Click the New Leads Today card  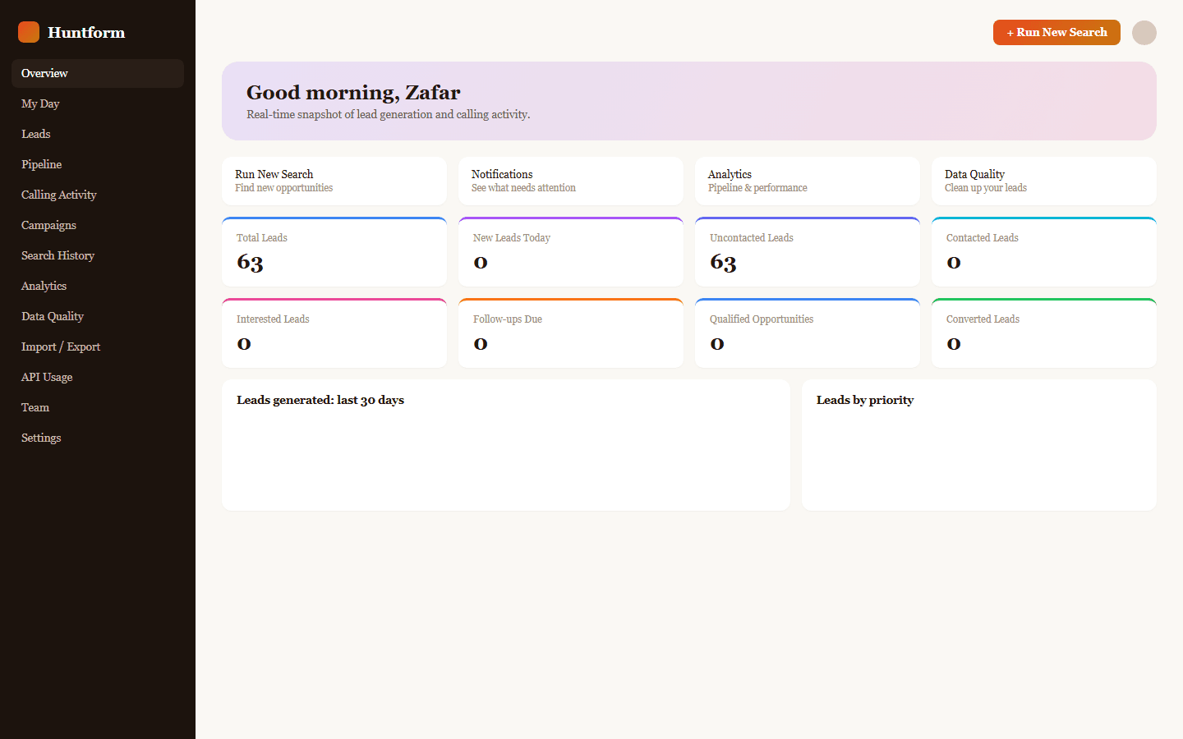click(571, 252)
